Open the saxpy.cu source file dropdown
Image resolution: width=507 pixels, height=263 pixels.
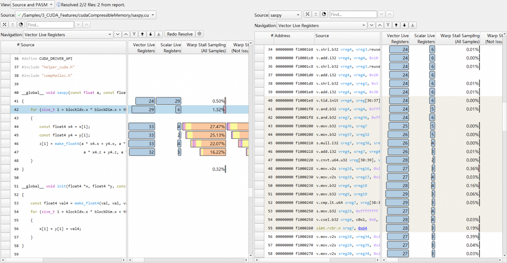(x=86, y=15)
